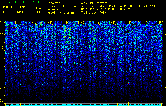Click the 'Receiving antenna' label

(x=61, y=12)
